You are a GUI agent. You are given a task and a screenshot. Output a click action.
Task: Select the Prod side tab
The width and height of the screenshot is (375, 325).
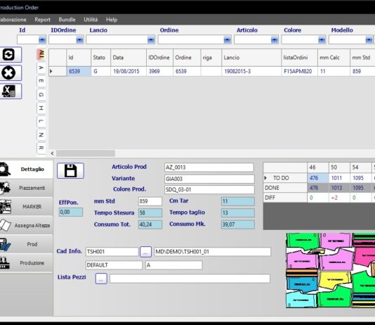pyautogui.click(x=26, y=244)
